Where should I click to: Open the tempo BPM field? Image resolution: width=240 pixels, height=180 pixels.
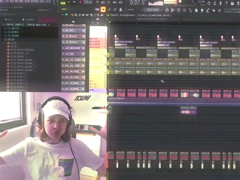point(88,2)
